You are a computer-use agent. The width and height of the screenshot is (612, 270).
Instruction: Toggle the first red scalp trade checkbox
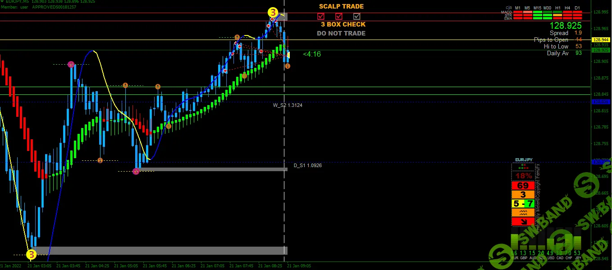coord(321,16)
